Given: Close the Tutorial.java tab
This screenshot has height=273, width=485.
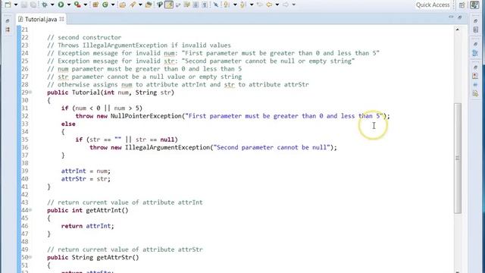Looking at the screenshot, I should pyautogui.click(x=61, y=19).
